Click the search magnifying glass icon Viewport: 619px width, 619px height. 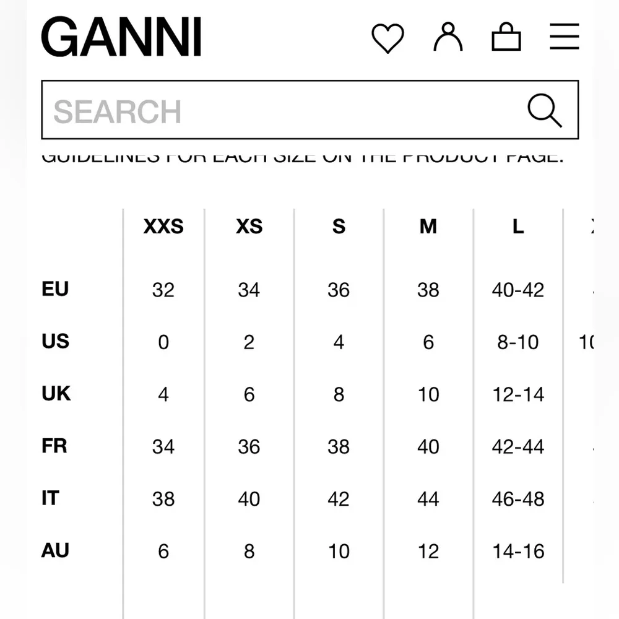[x=544, y=111]
